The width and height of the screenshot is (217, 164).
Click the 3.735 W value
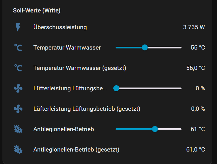194,27
